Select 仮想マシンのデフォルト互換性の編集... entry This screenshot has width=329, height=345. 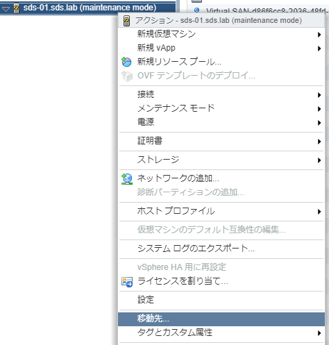point(221,230)
